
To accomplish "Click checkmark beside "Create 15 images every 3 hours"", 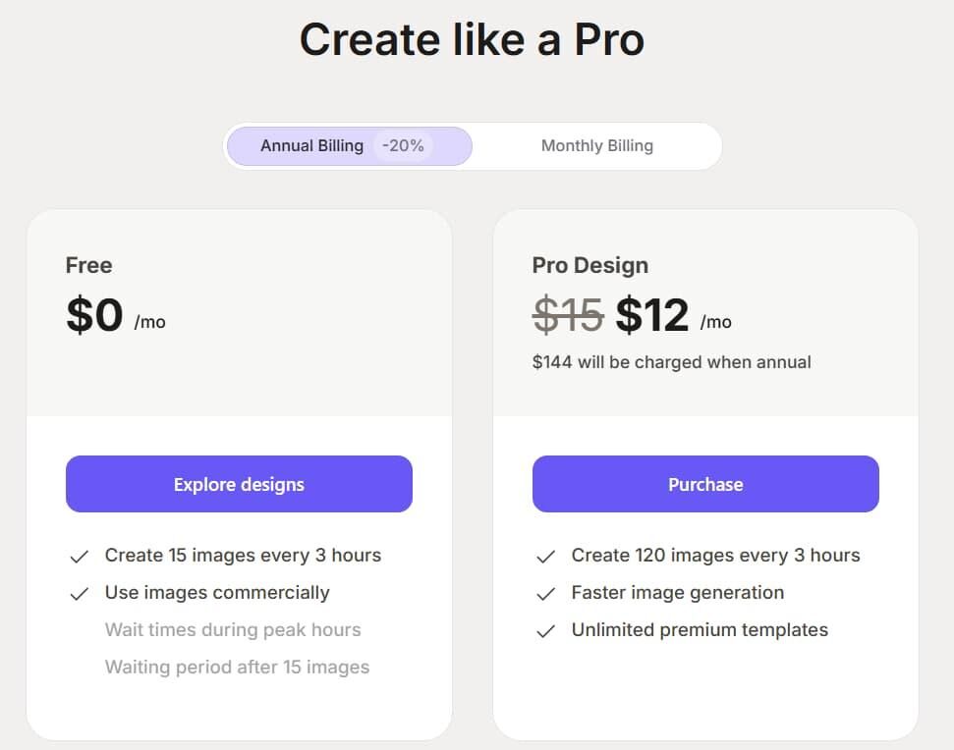I will (80, 557).
